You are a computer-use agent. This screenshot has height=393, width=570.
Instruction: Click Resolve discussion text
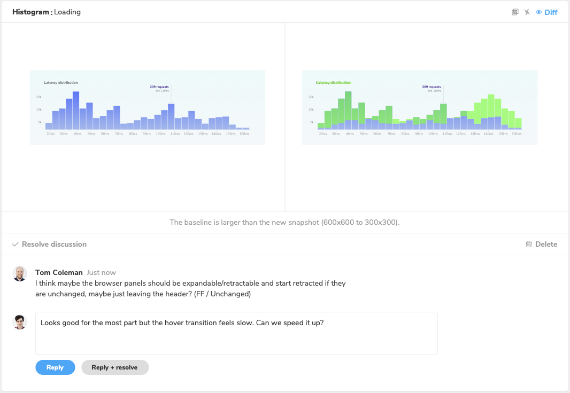point(54,244)
